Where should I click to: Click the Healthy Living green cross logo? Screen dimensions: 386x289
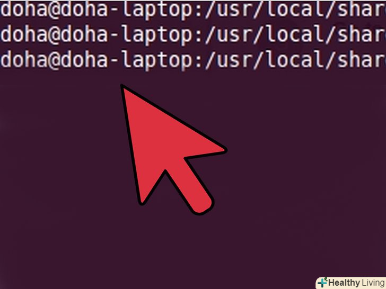click(x=322, y=283)
